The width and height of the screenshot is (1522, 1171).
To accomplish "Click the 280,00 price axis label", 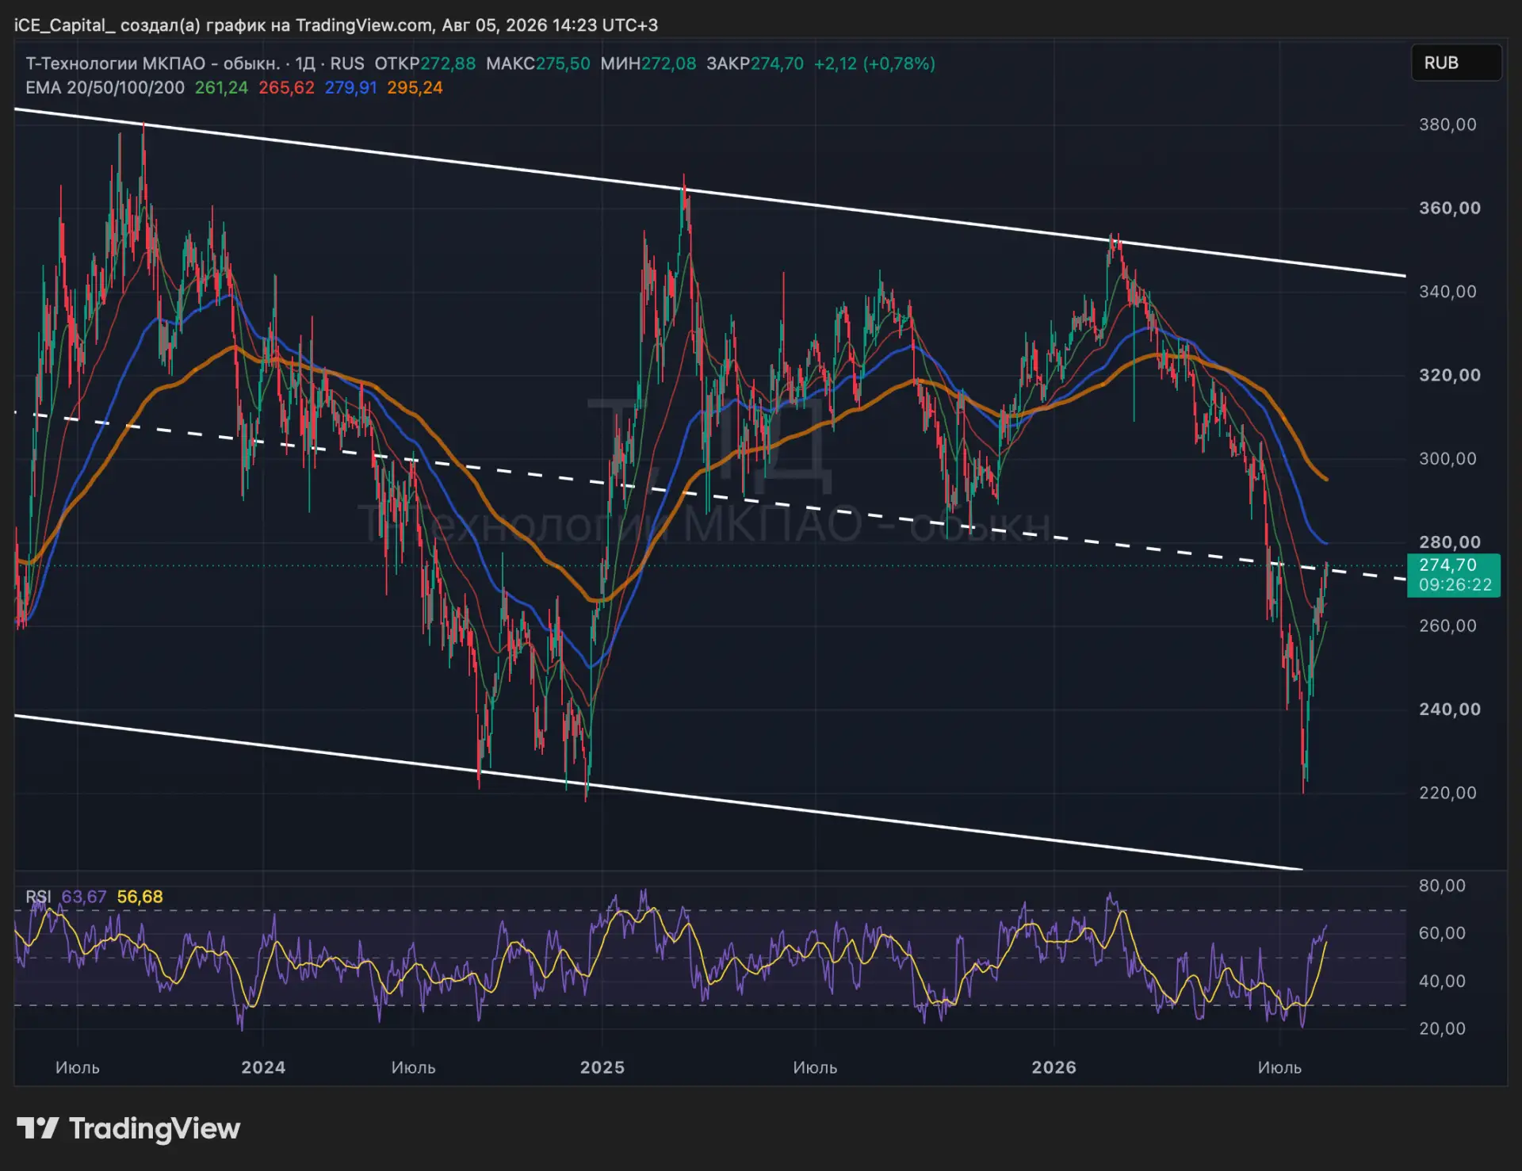I will coord(1449,542).
